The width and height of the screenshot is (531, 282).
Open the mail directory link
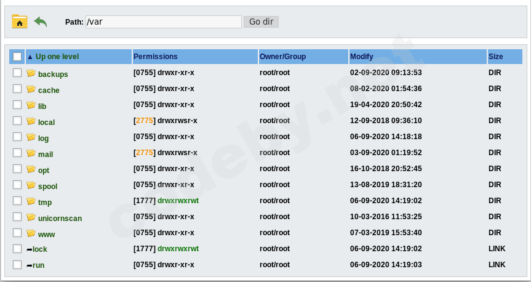(x=46, y=154)
